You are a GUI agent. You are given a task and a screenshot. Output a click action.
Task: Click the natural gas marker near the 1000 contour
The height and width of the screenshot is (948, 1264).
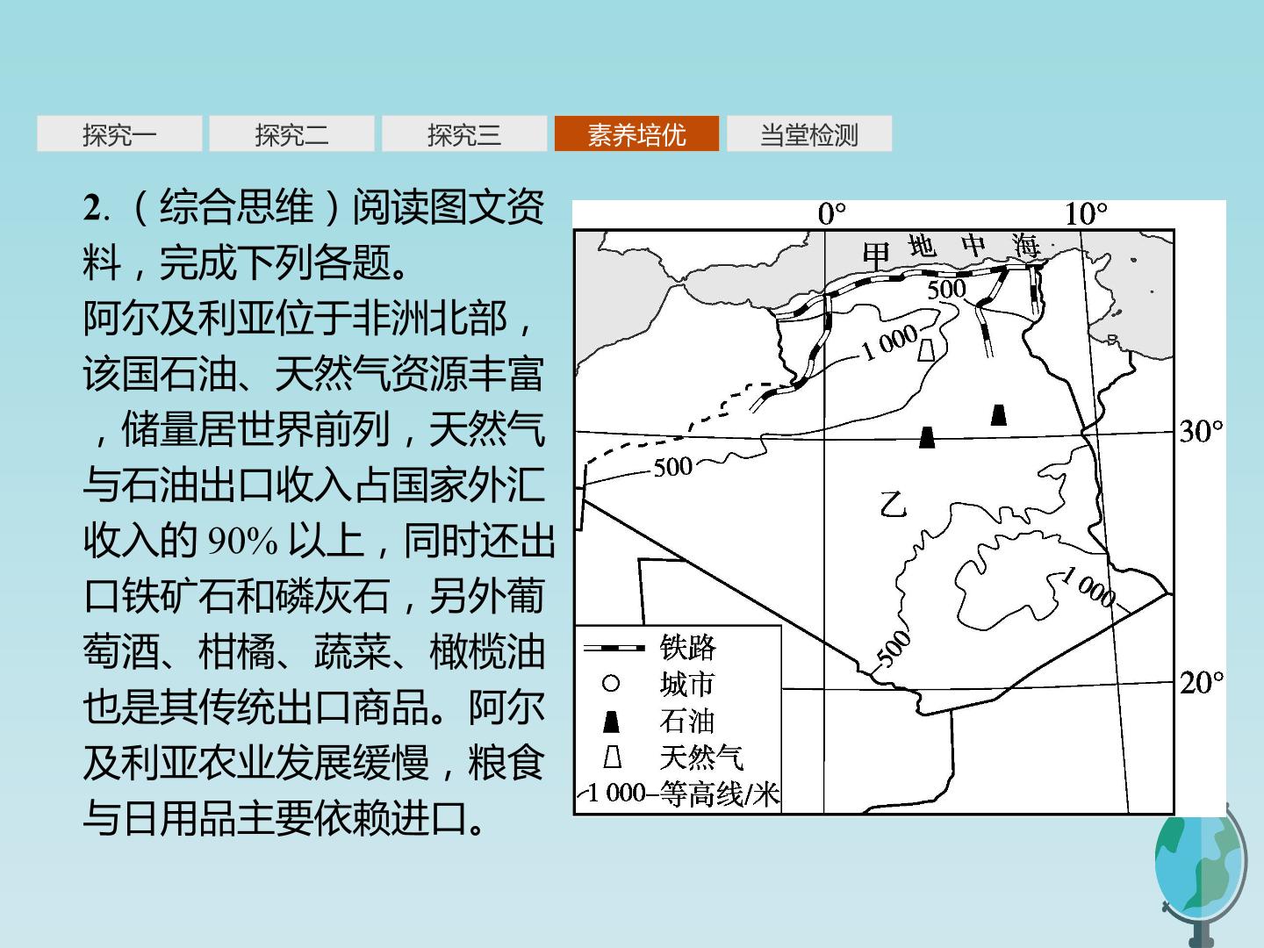point(925,351)
